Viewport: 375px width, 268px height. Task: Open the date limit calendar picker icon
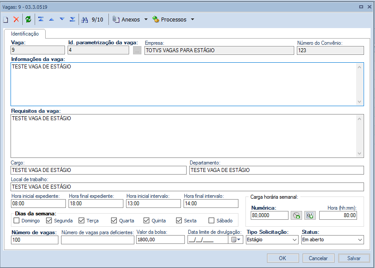(235, 239)
